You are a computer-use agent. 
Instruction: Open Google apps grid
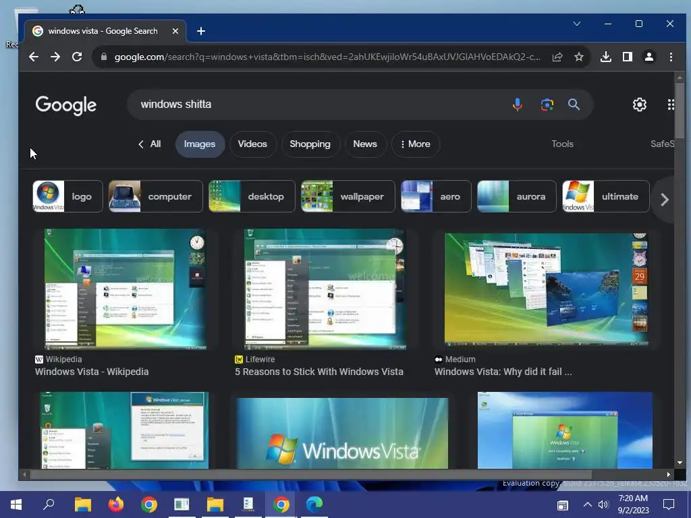coord(671,105)
